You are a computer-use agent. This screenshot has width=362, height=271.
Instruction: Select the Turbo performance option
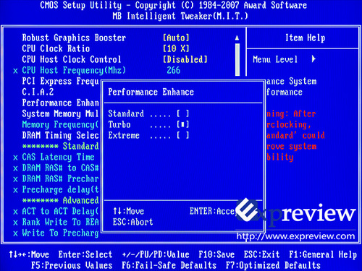[148, 124]
